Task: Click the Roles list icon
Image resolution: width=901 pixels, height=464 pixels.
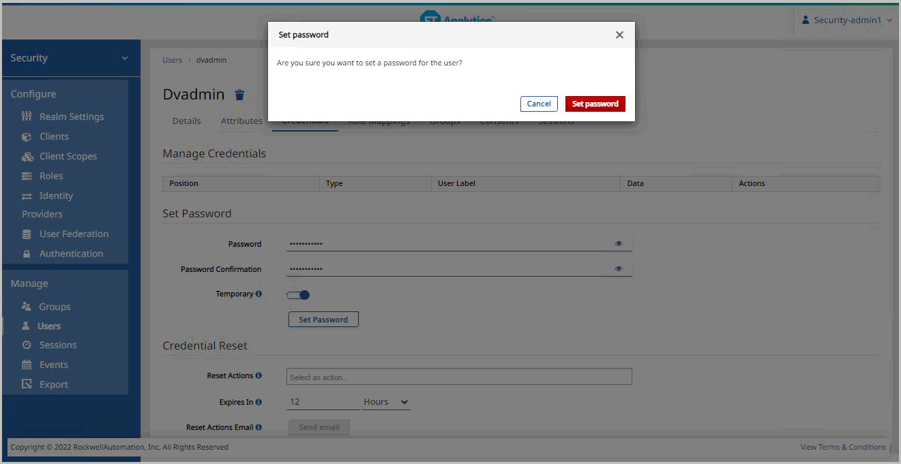Action: click(27, 176)
